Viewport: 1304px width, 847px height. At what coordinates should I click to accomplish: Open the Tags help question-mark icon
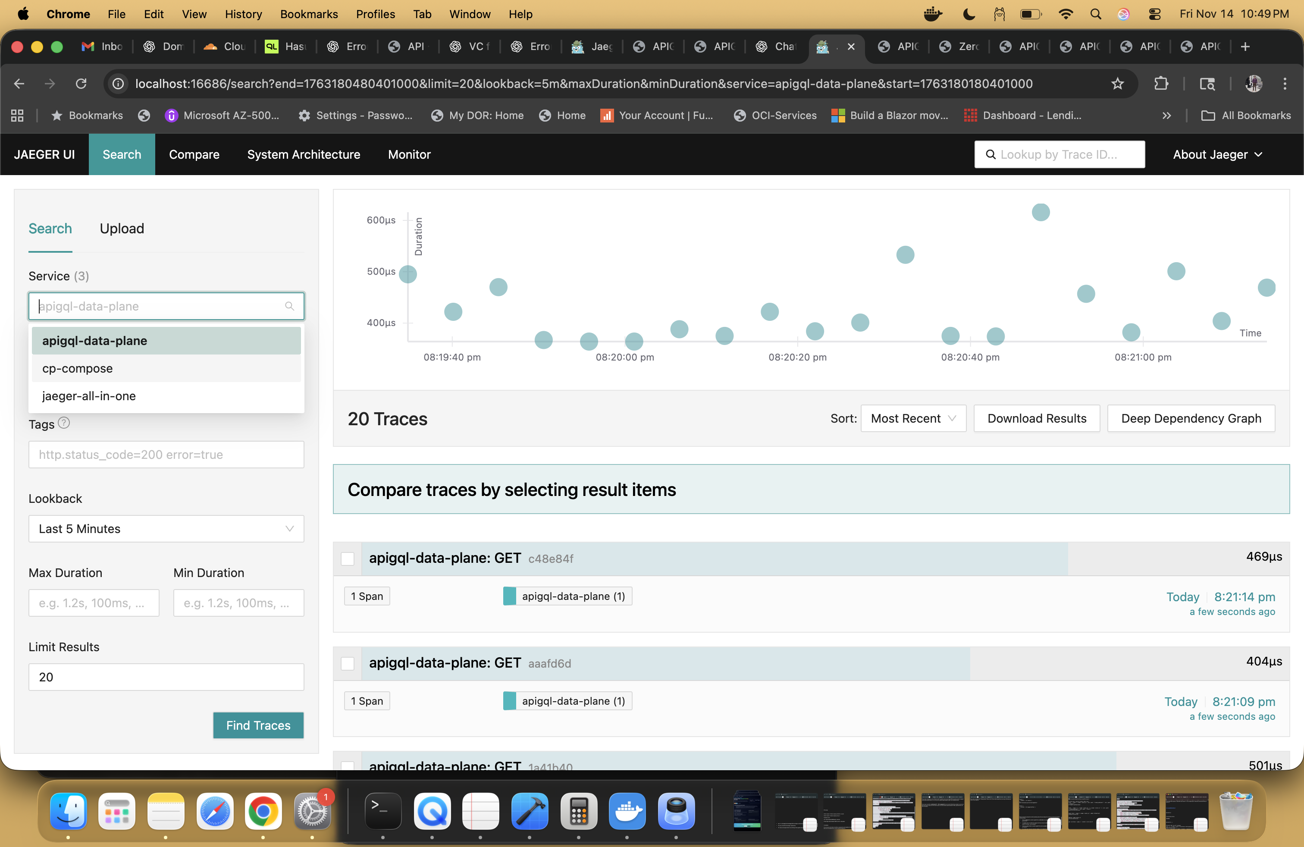(64, 422)
